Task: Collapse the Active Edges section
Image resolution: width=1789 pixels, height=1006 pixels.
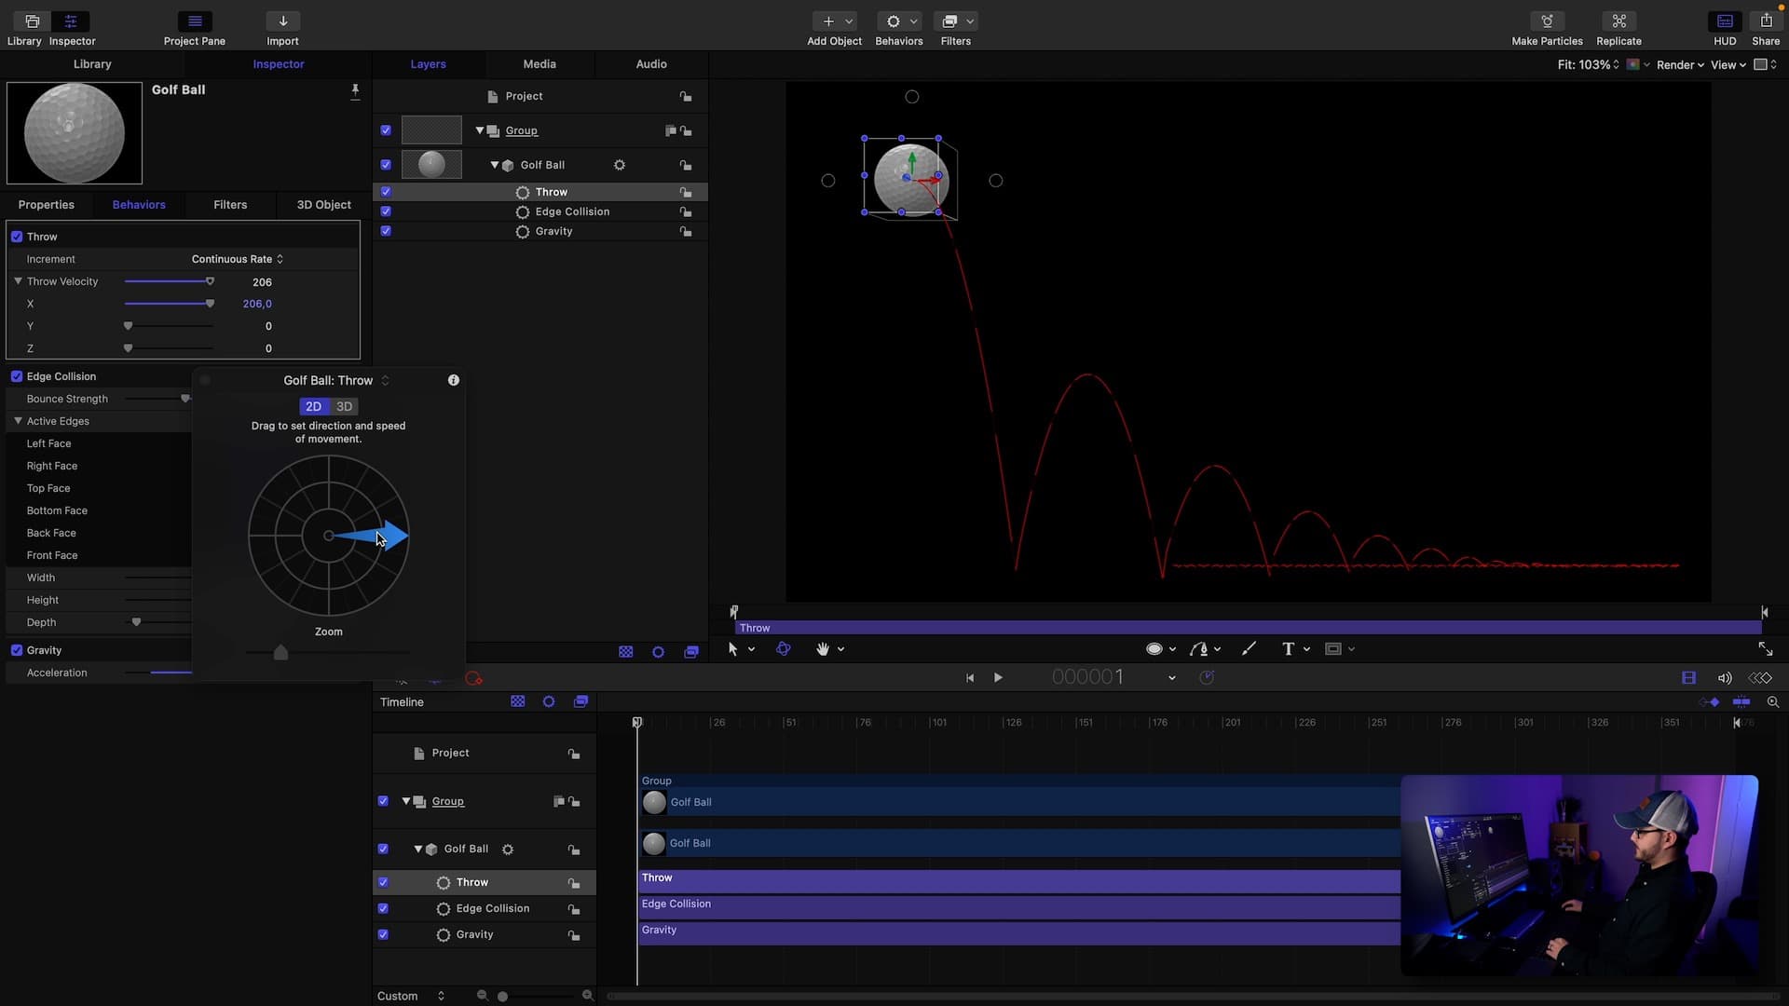Action: (x=18, y=421)
